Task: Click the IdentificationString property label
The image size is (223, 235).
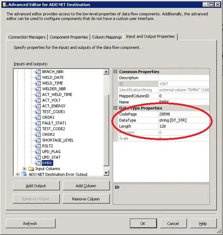Action: [x=135, y=90]
